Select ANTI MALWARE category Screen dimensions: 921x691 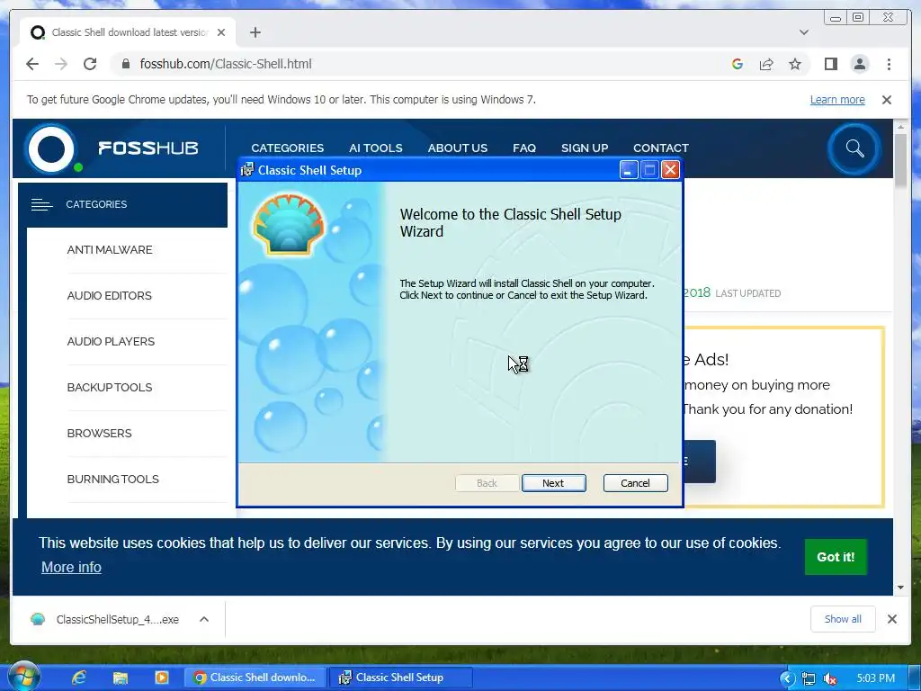109,250
